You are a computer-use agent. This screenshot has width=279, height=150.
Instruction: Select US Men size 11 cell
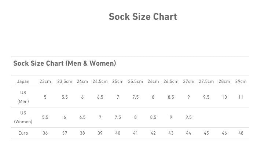(x=241, y=97)
